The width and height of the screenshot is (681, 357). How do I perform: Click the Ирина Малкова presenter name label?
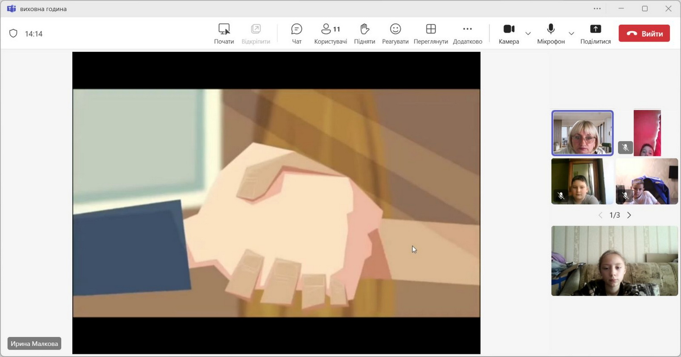[x=34, y=344]
